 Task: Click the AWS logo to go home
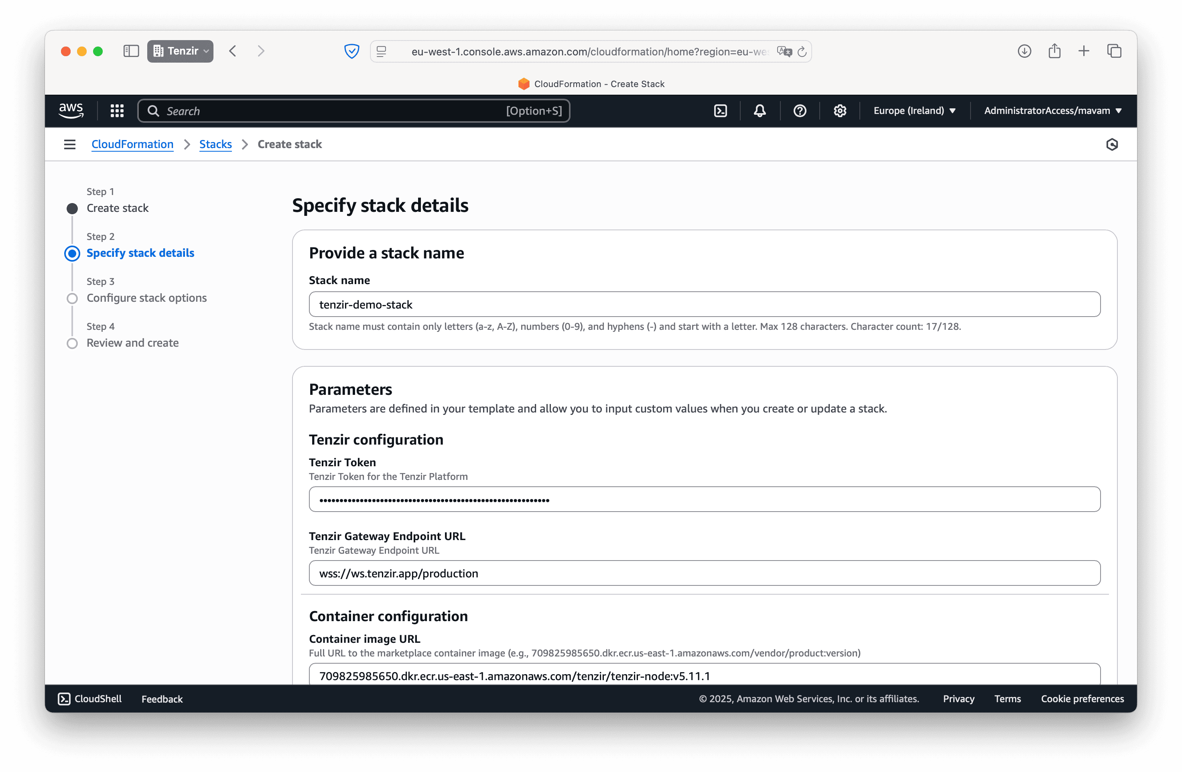click(71, 111)
